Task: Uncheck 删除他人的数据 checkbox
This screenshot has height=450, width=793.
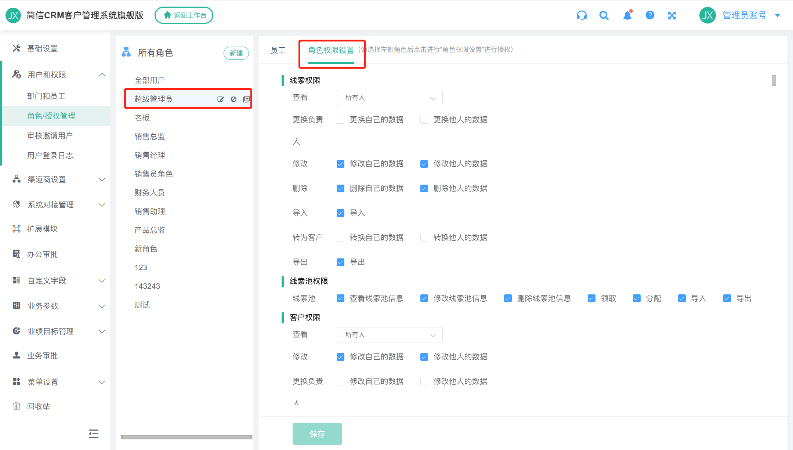Action: pos(424,189)
